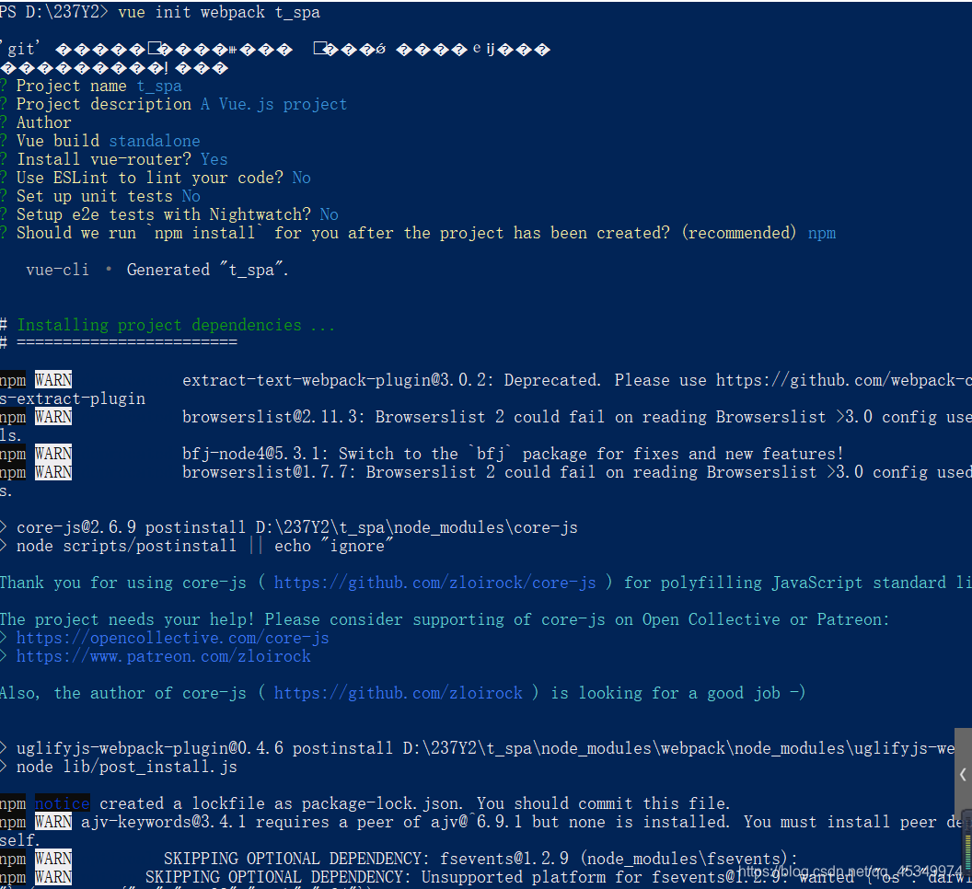This screenshot has width=972, height=889.
Task: Click 'Thank you for using core-js' text
Action: (122, 583)
